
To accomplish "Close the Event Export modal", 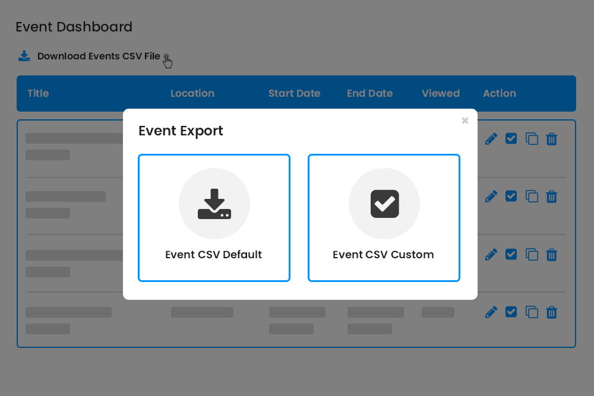I will point(465,121).
